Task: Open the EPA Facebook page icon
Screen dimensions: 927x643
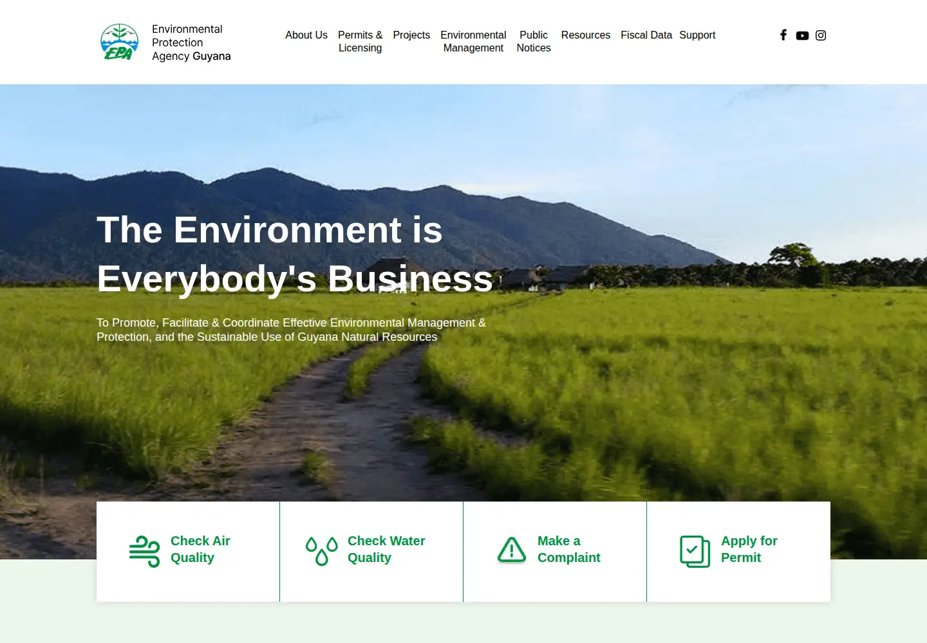Action: (x=783, y=35)
